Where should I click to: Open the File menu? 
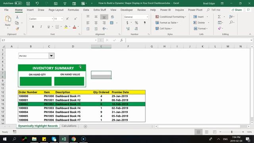[6, 10]
